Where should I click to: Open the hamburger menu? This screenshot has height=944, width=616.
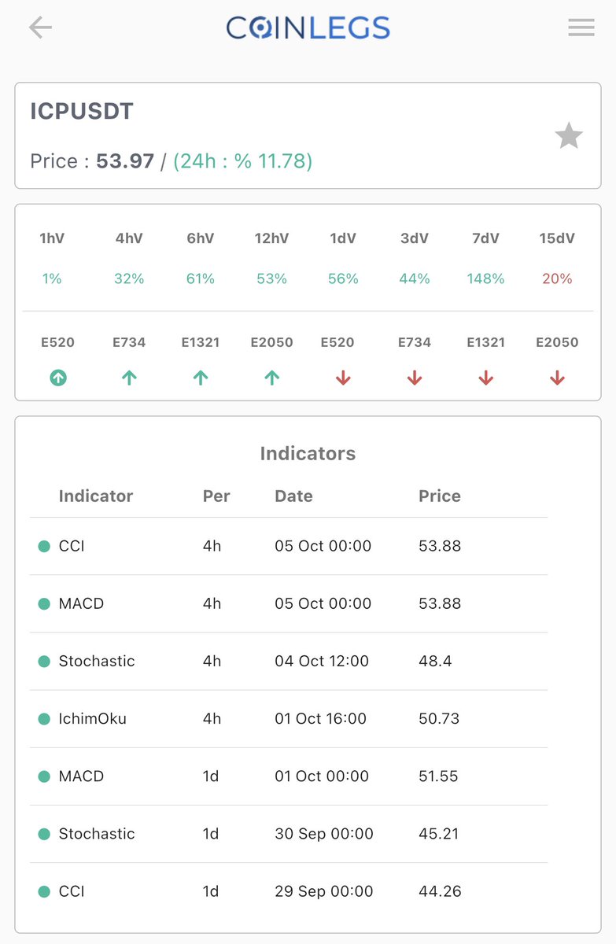(581, 28)
